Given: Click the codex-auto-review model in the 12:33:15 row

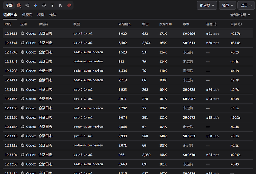Looking at the screenshot, I should 88,146.
